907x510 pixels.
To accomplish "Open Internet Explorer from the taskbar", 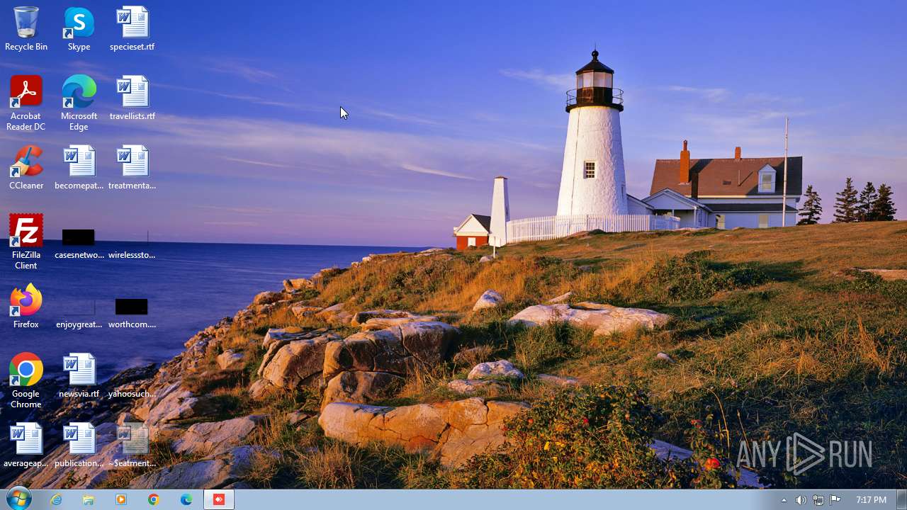I will 56,499.
